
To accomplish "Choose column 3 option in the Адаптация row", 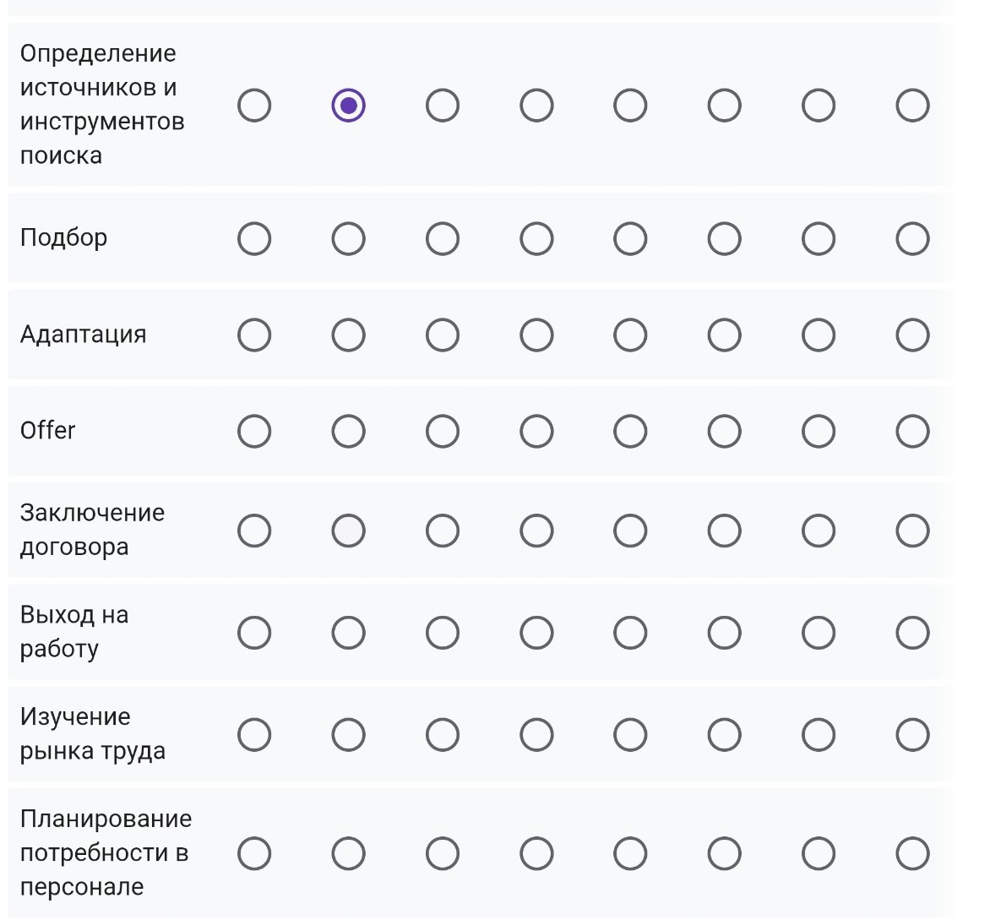I will point(443,334).
